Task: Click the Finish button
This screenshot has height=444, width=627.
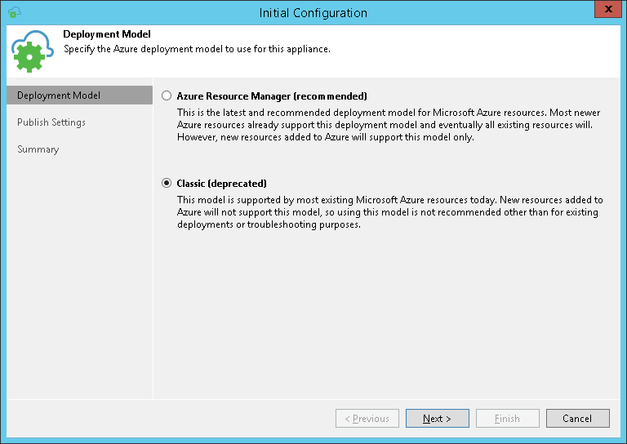Action: coord(507,419)
